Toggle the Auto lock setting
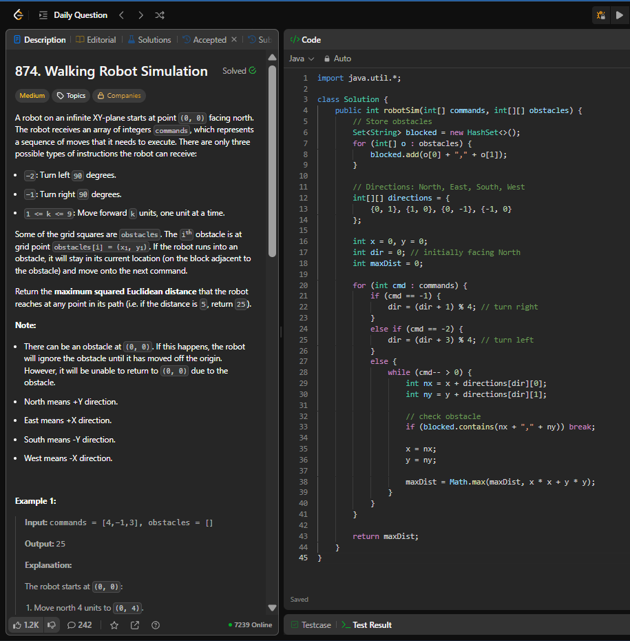 (337, 59)
